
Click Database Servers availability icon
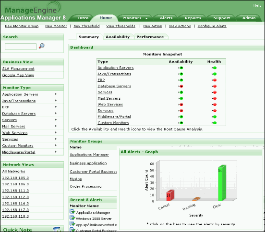click(x=181, y=86)
